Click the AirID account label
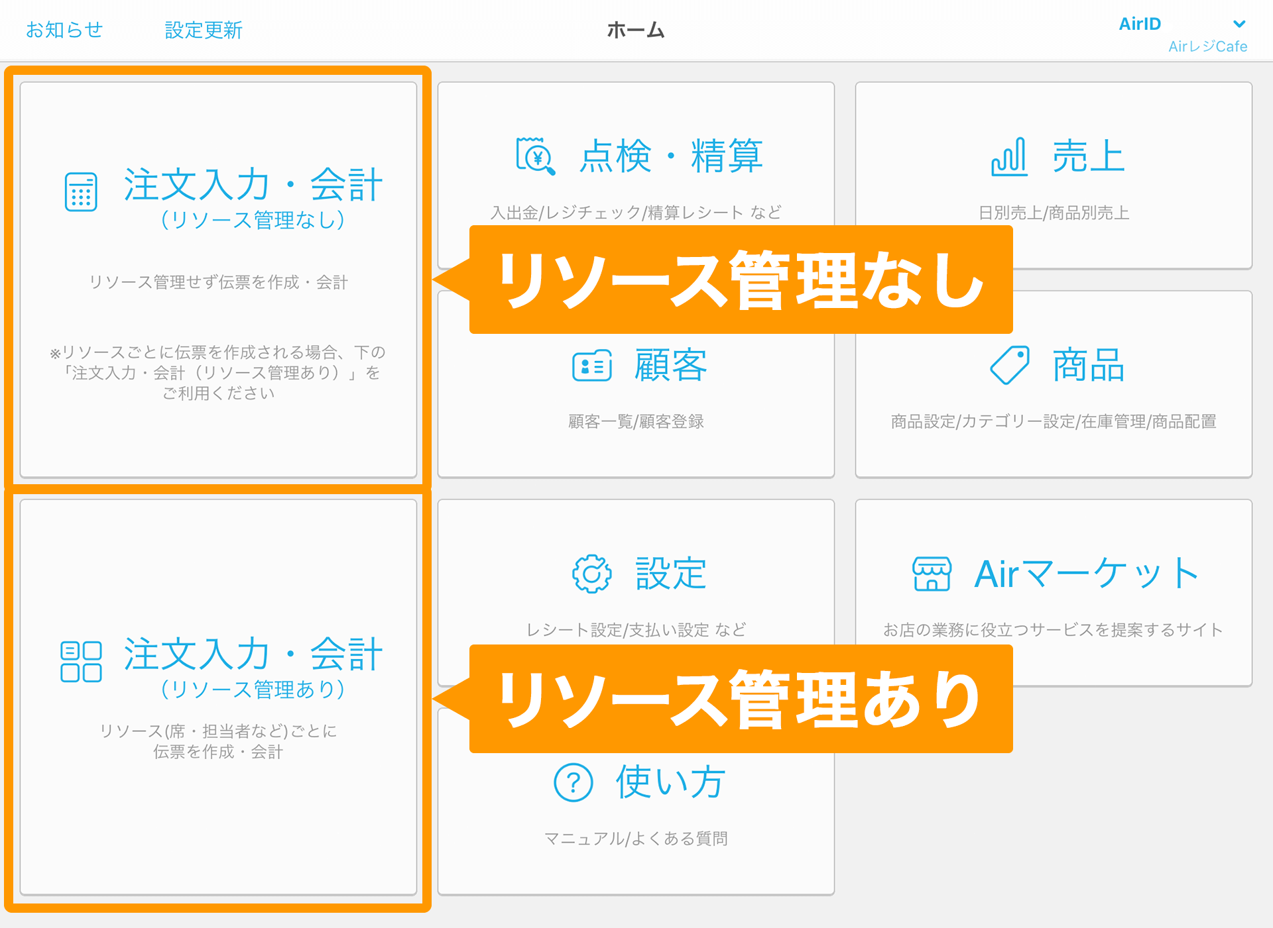Image resolution: width=1273 pixels, height=928 pixels. [x=1140, y=24]
